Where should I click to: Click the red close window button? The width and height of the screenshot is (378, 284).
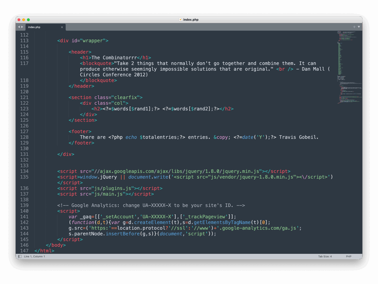(19, 20)
